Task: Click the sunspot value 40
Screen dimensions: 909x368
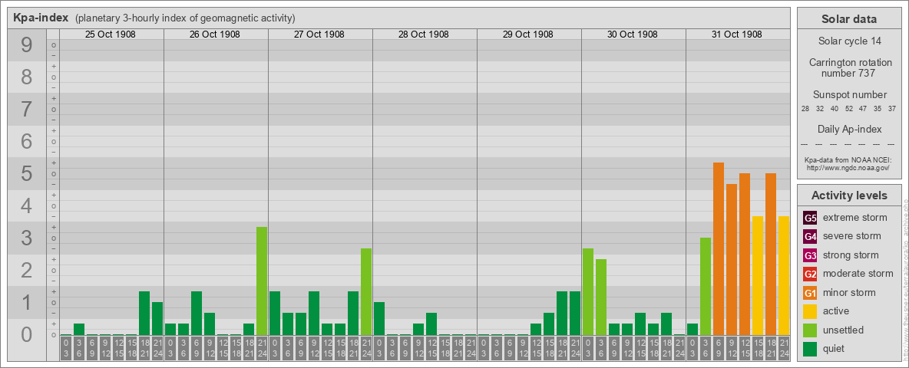Action: (x=835, y=109)
